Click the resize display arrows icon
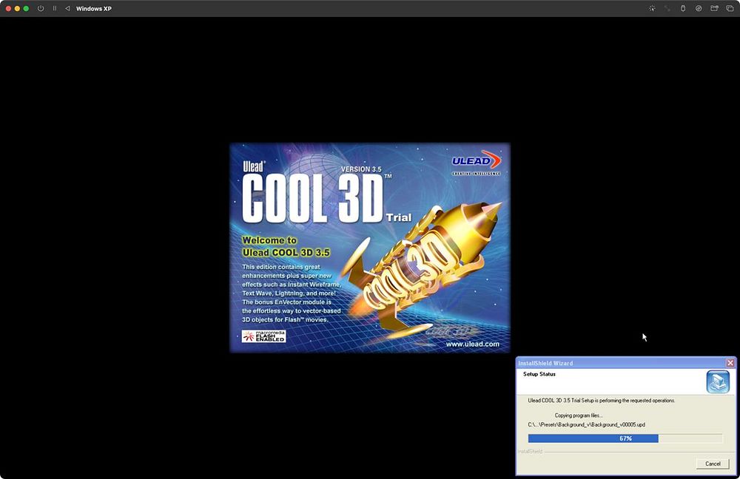The image size is (740, 479). click(667, 8)
